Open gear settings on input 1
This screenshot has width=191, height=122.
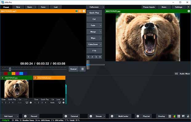pos(31,103)
